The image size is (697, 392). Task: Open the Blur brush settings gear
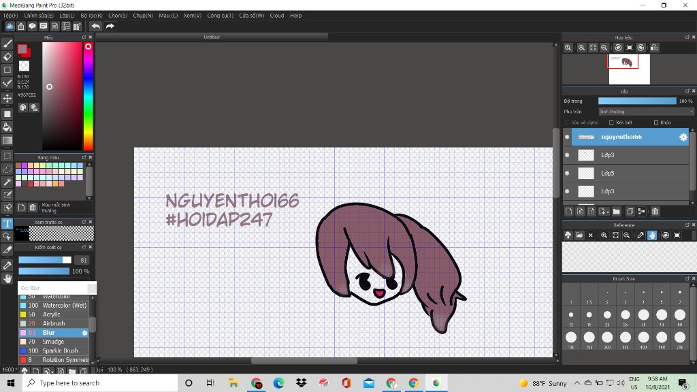point(84,332)
